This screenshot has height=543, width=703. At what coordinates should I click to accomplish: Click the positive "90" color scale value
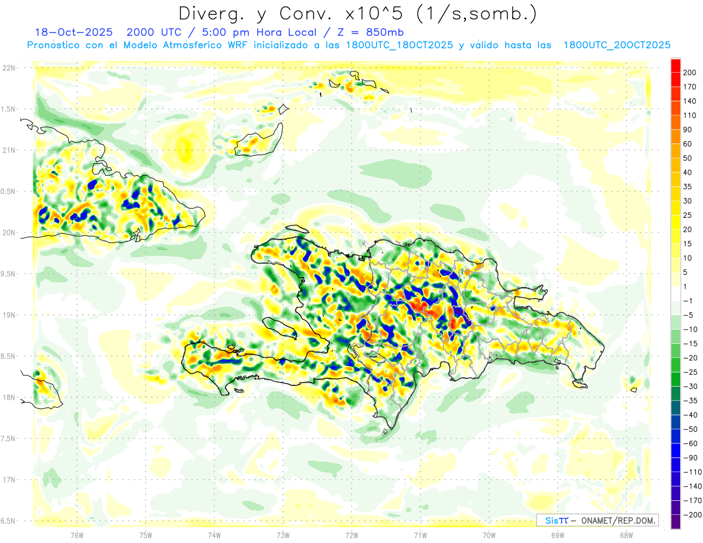688,130
